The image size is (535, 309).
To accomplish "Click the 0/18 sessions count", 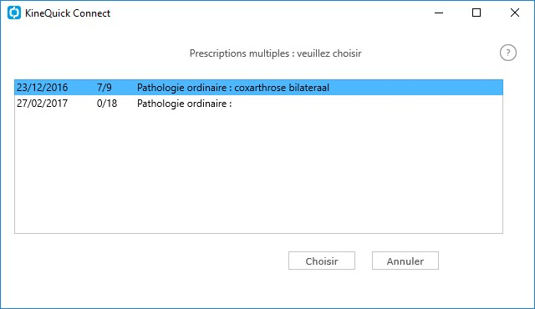I will point(107,104).
